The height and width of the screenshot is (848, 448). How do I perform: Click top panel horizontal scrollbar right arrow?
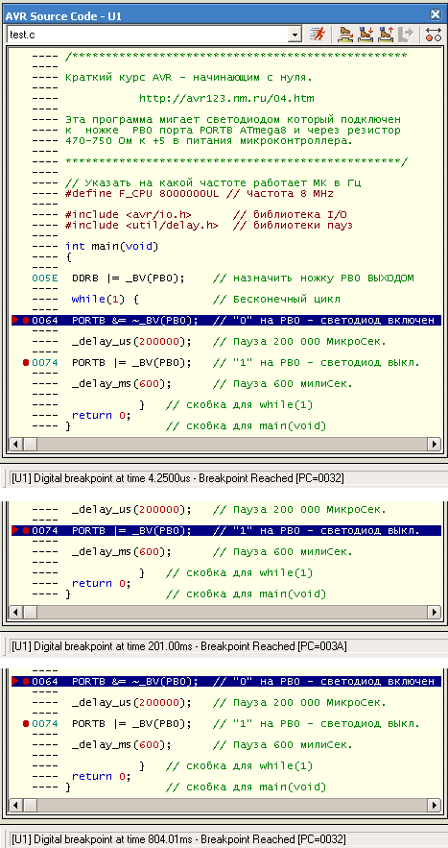pos(434,444)
